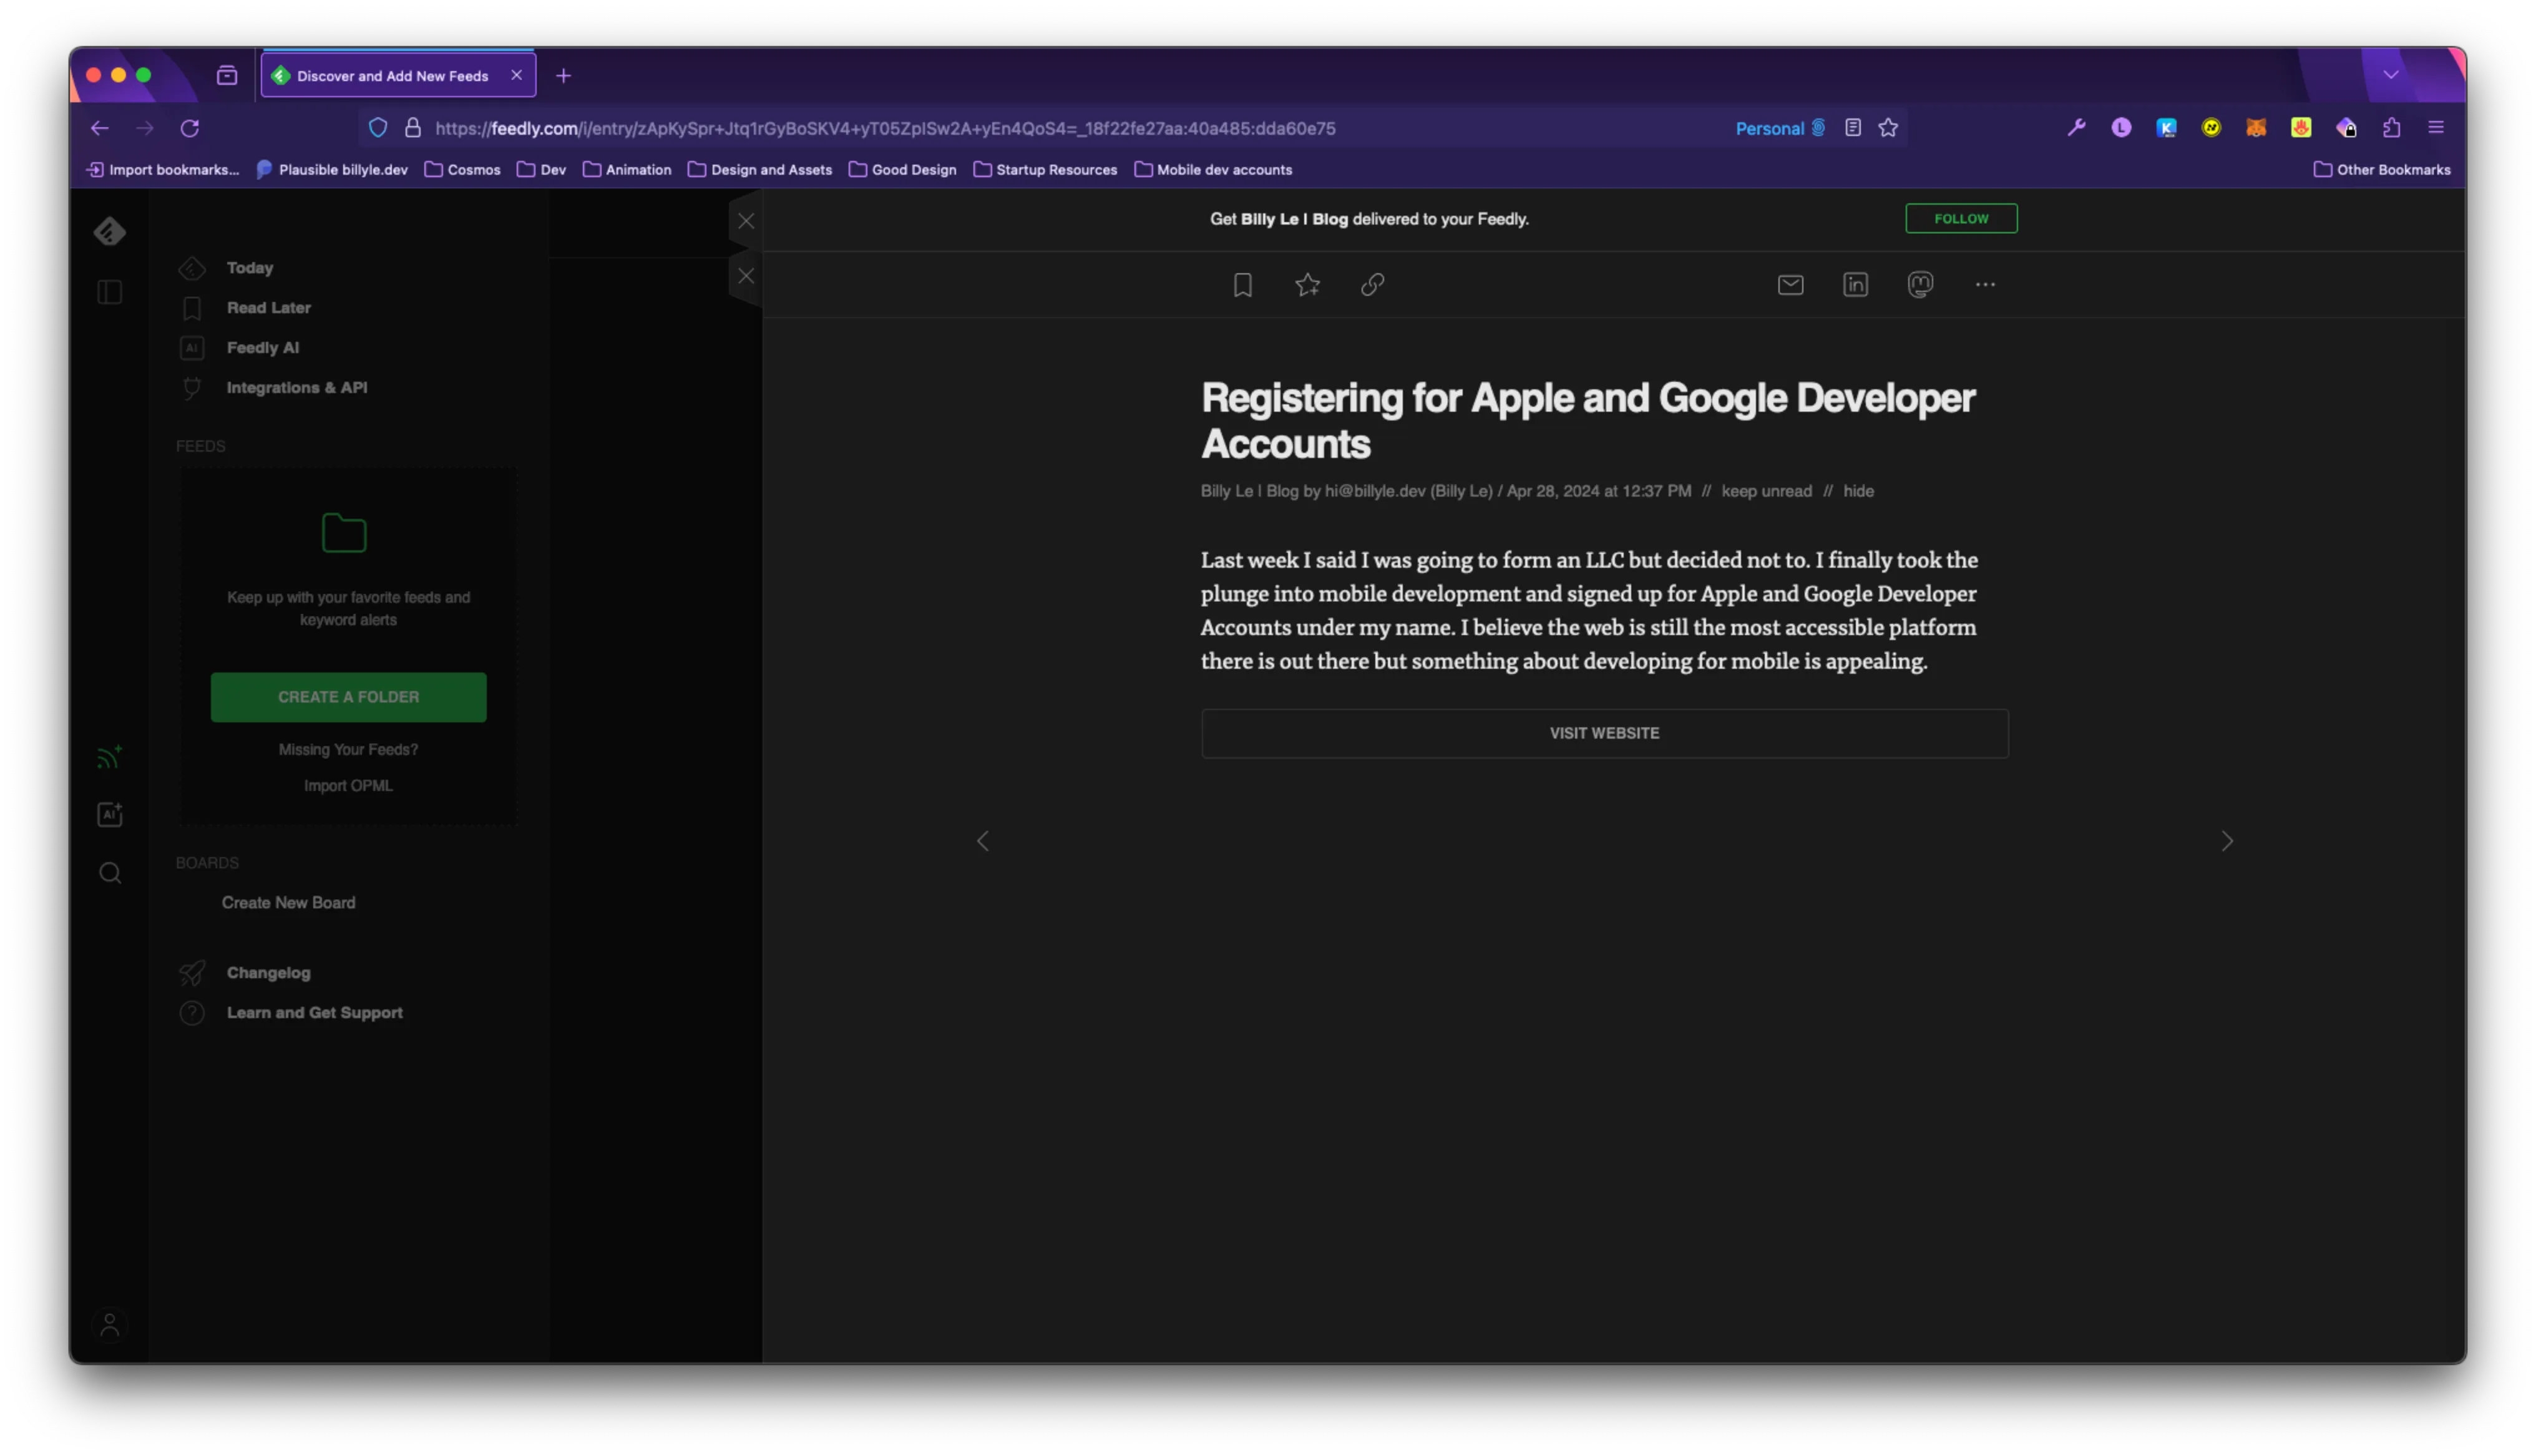This screenshot has height=1456, width=2536.
Task: Open Today in sidebar
Action: 250,268
